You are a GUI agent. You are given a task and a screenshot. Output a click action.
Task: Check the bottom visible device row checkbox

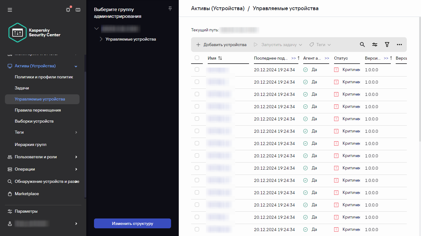click(197, 229)
